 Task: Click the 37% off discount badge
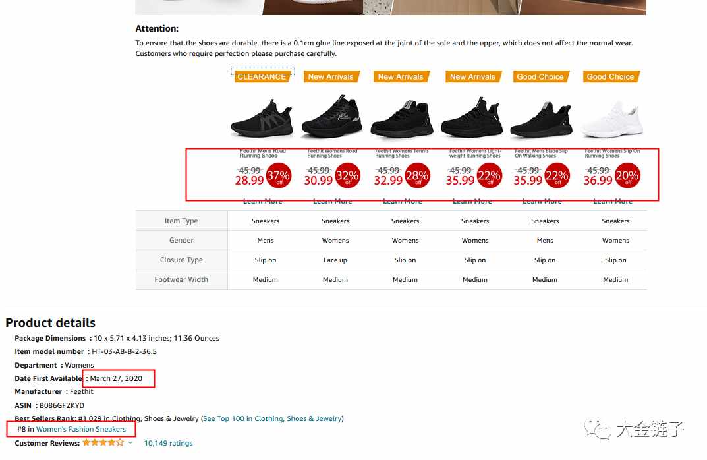coord(279,176)
